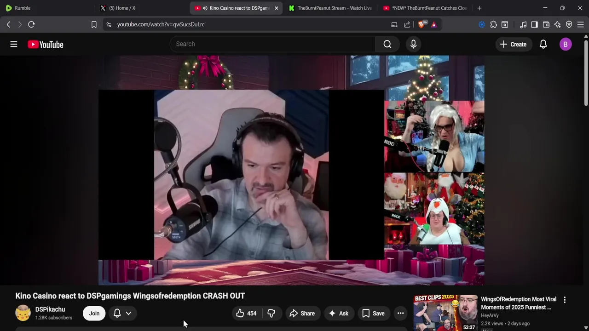Viewport: 589px width, 331px height.
Task: Bookmark this page
Action: pyautogui.click(x=94, y=24)
